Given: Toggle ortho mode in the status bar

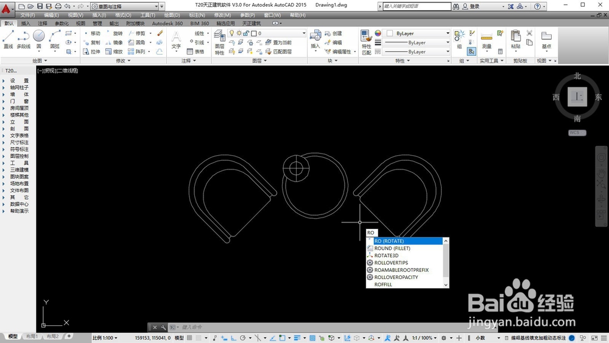Looking at the screenshot, I should pos(234,338).
